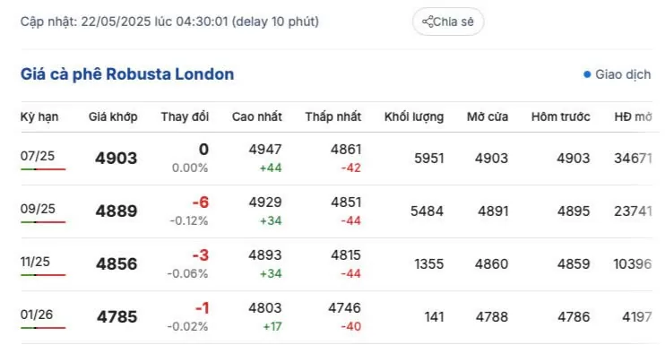Viewport: 665px width, 345px height.
Task: Open the Giá cà phê Robusta London heading
Action: pyautogui.click(x=127, y=74)
